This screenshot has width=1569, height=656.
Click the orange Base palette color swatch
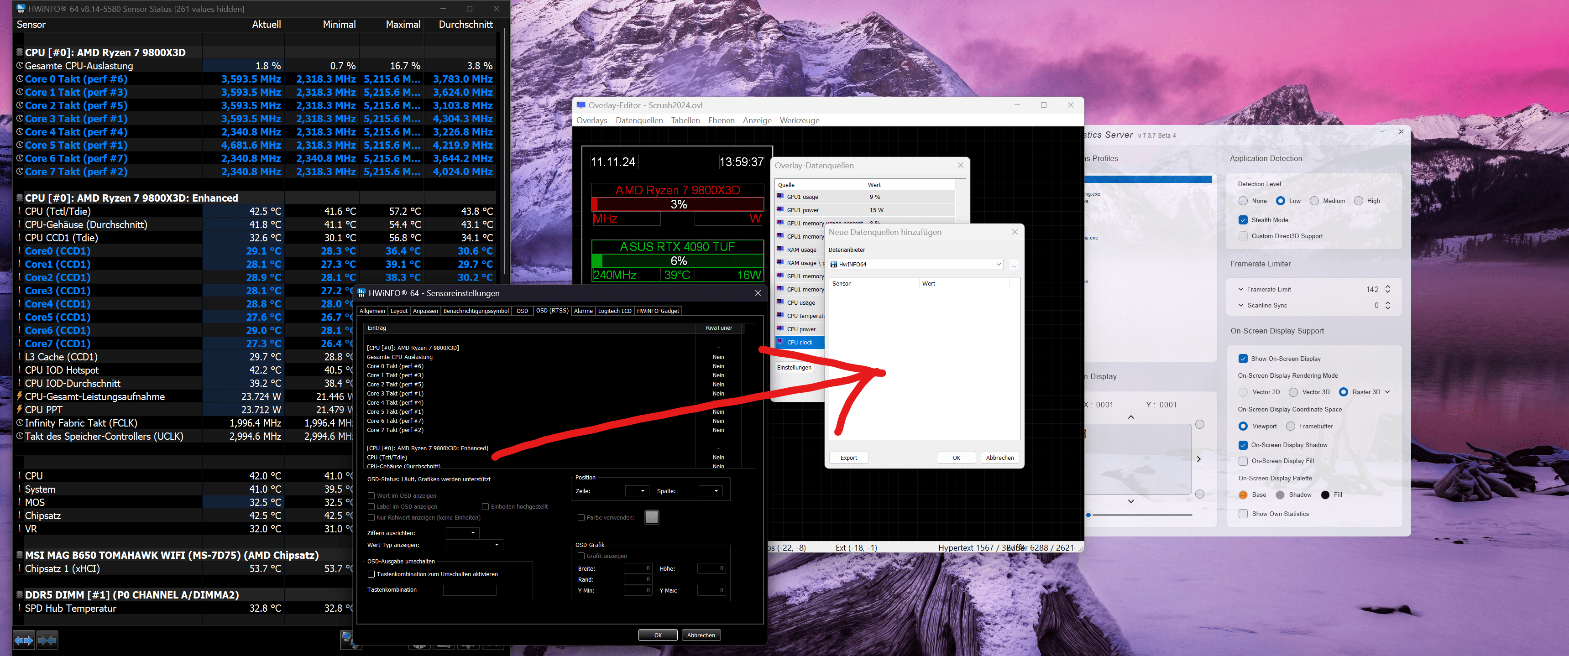(x=1243, y=495)
